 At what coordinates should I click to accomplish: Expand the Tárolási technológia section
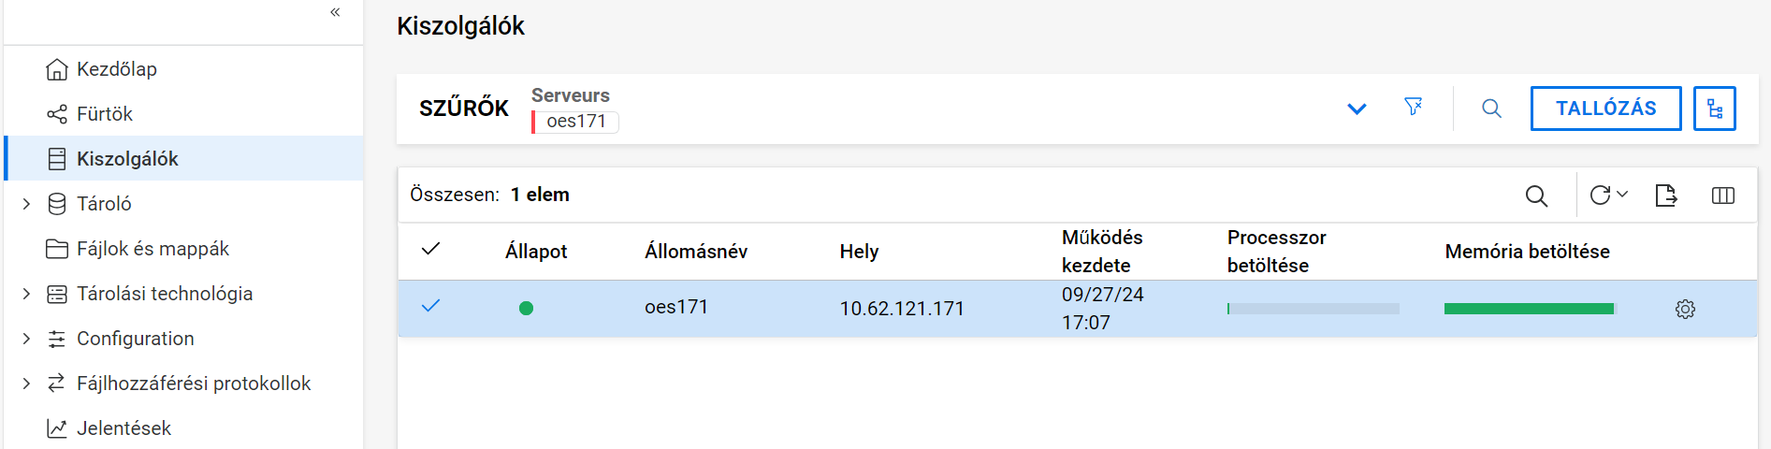point(26,294)
